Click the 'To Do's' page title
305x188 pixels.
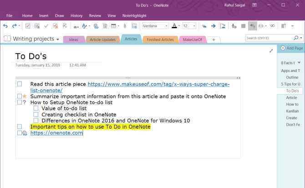(x=31, y=56)
